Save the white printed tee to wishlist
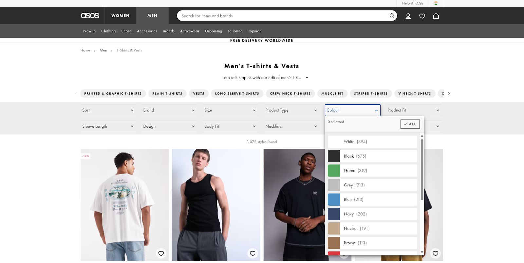524x263 pixels. pos(161,254)
